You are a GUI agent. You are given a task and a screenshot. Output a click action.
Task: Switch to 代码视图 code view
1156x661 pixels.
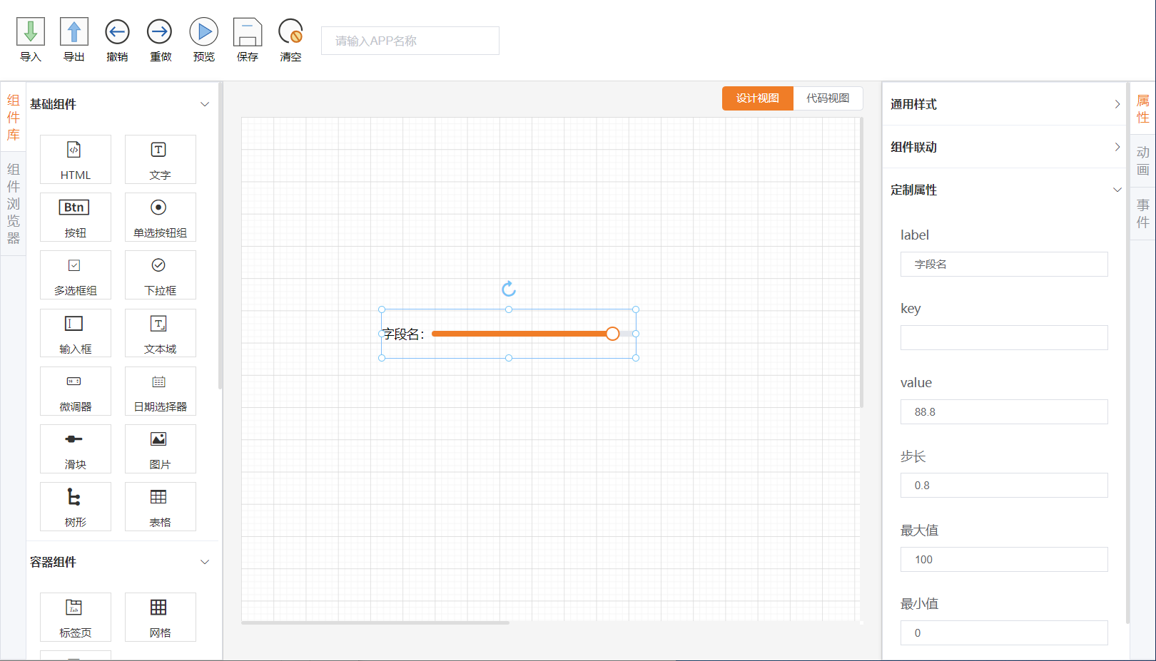point(828,98)
